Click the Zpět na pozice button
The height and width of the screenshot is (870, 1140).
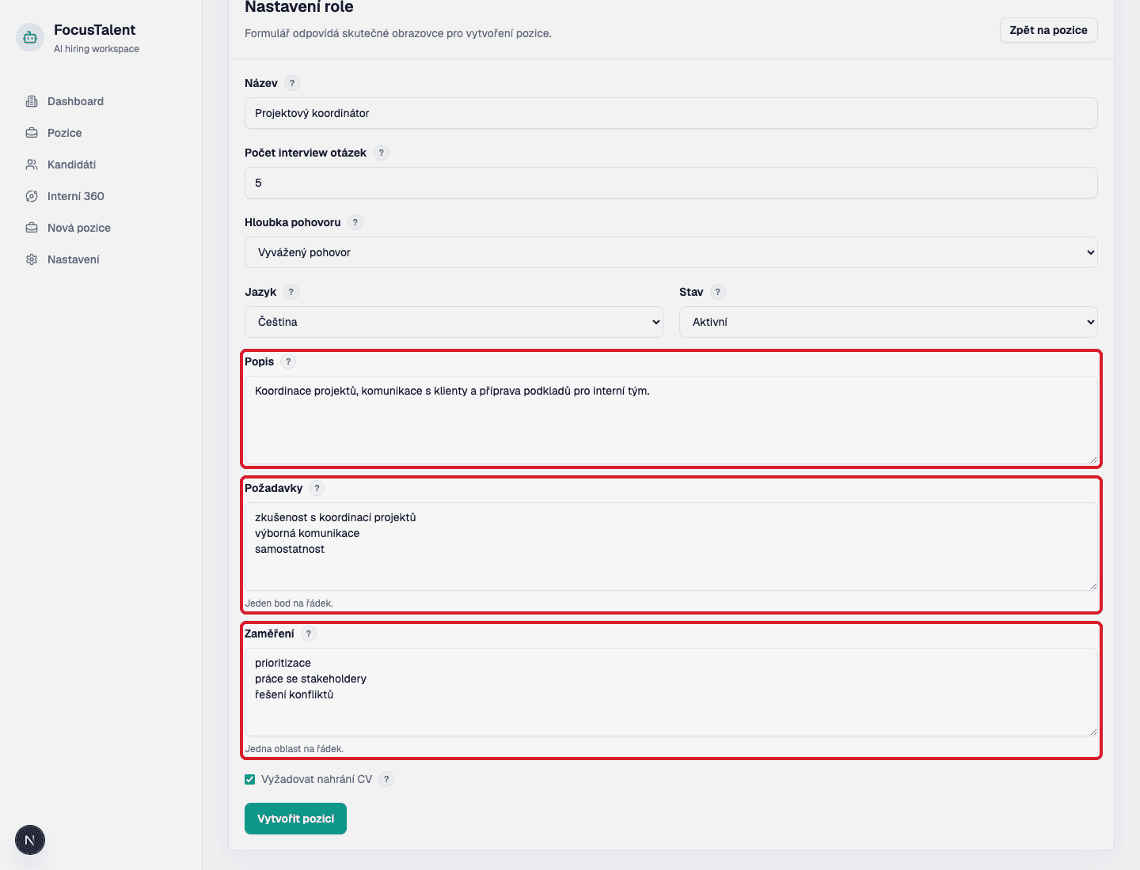[1049, 30]
